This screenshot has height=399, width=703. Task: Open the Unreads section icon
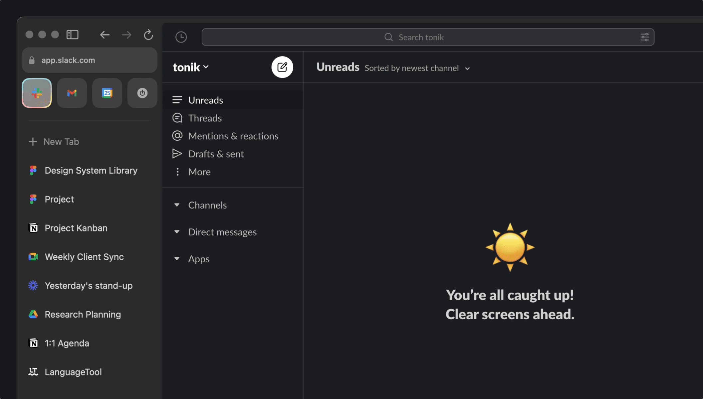[177, 99]
